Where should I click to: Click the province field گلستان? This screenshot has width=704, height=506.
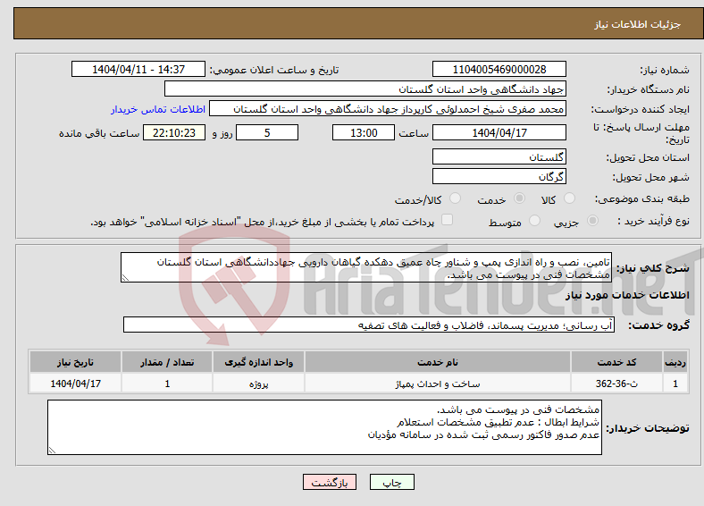(x=499, y=156)
